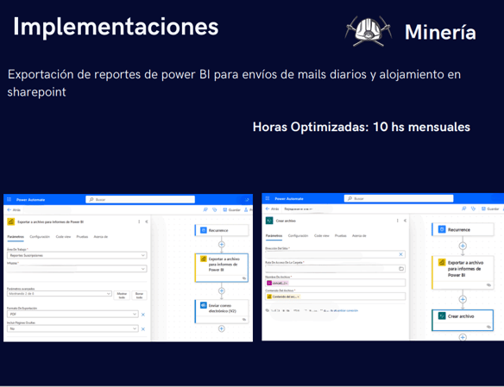Collapse the Exportar a archivo panel
Image resolution: width=504 pixels, height=387 pixels.
tap(147, 222)
